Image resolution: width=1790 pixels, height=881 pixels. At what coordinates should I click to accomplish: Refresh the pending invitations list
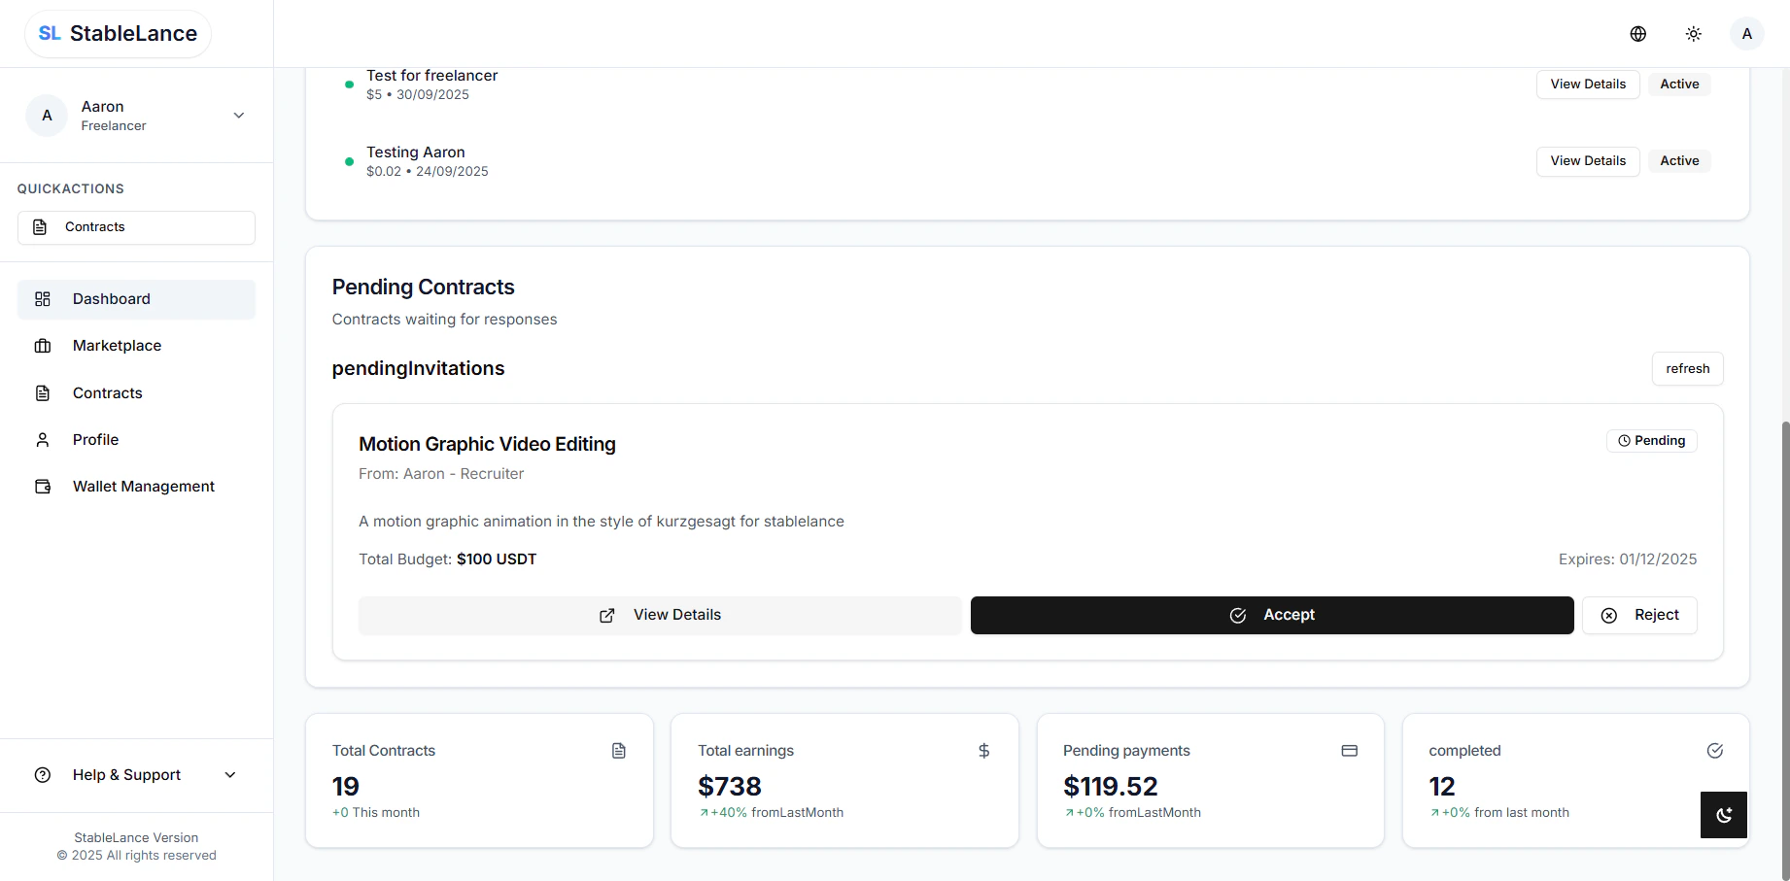click(1687, 368)
